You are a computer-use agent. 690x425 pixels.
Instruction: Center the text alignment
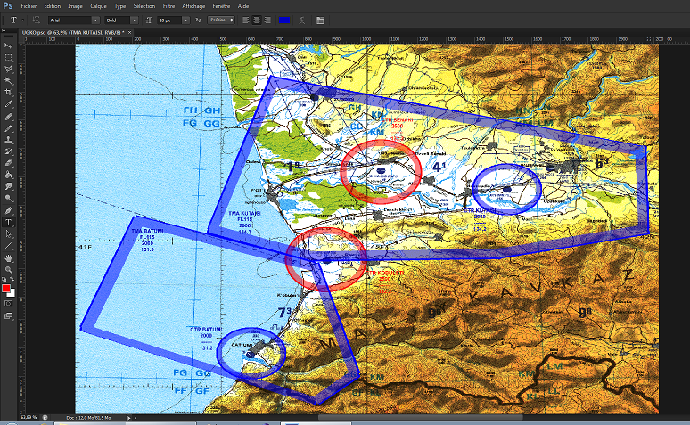(x=257, y=20)
